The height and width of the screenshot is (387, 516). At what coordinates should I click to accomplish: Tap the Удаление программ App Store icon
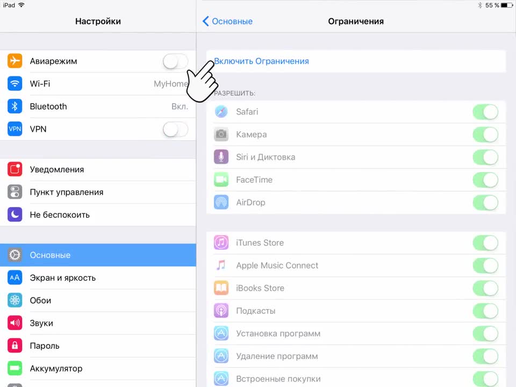221,356
